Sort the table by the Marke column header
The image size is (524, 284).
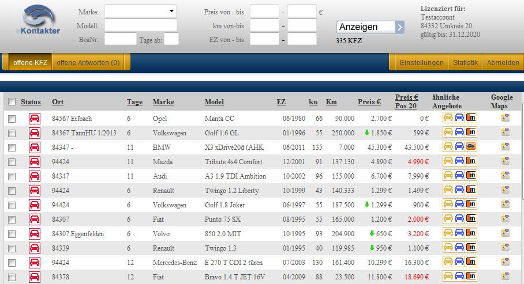[x=163, y=102]
